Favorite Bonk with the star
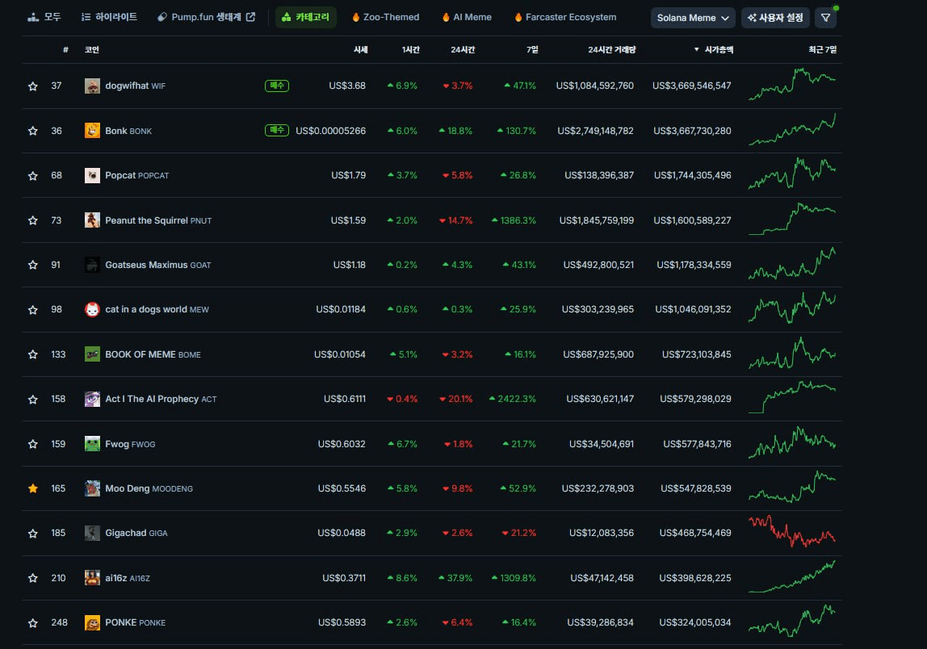 pyautogui.click(x=33, y=131)
